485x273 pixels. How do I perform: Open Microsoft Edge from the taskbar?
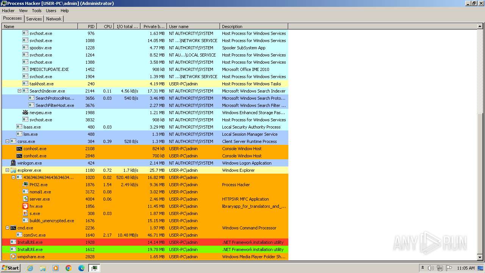tap(81, 268)
